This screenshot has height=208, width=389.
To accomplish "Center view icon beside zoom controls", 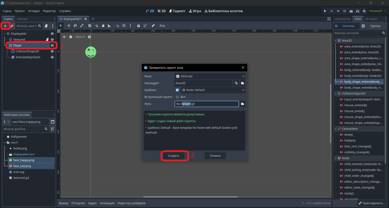I will point(64,37).
